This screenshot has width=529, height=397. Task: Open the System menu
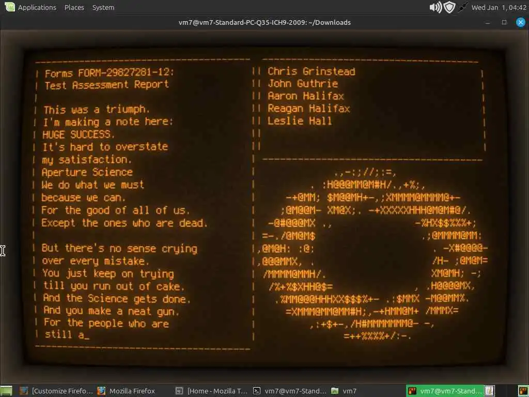tap(103, 7)
